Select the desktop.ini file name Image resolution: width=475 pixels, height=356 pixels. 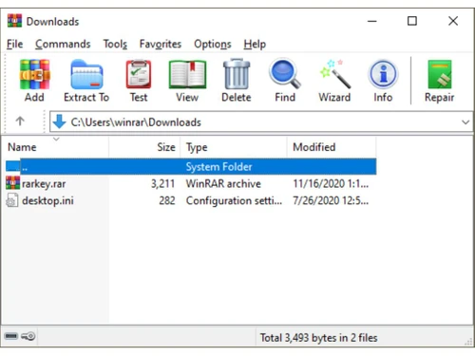click(x=47, y=200)
